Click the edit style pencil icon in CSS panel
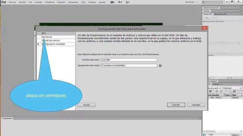The width and height of the screenshot is (243, 136). tap(235, 78)
